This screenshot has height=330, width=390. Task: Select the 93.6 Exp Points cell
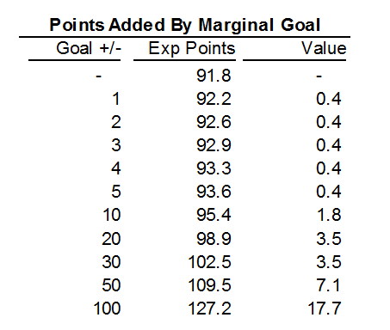pos(214,192)
